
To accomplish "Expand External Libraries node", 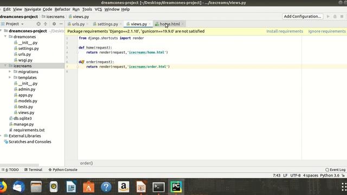I will coord(1,136).
